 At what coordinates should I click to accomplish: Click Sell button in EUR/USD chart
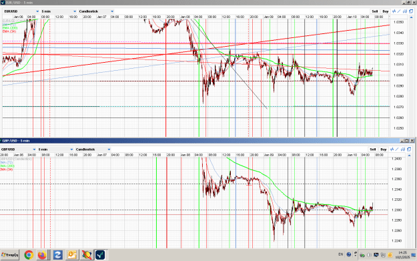375,11
